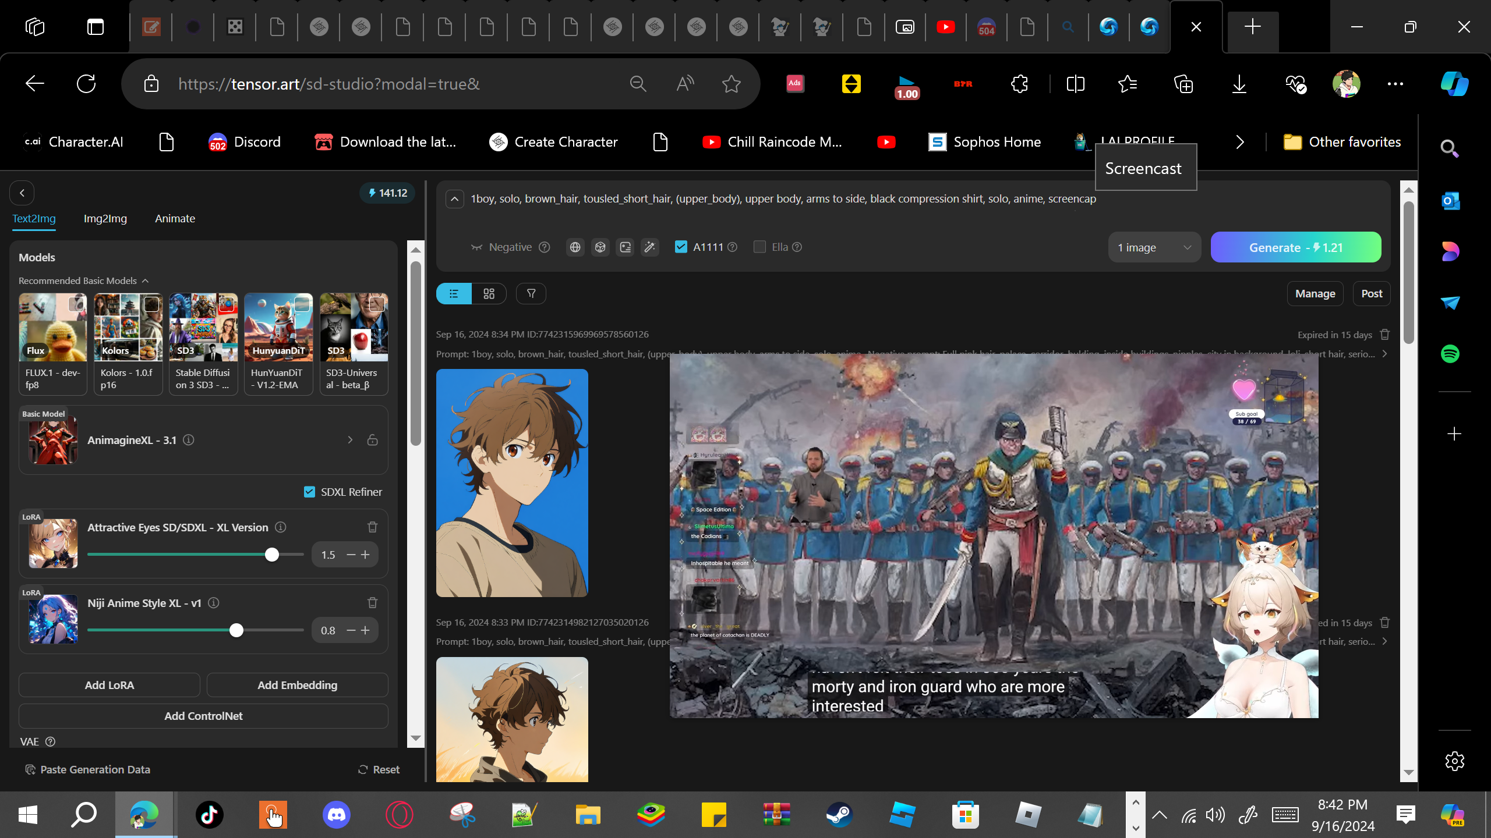
Task: Open model selector arrow for AnimagineXL
Action: [x=350, y=440]
